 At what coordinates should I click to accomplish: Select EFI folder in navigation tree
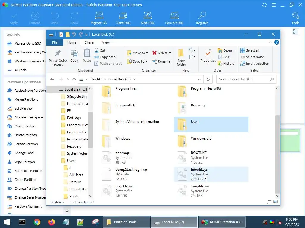(69, 111)
